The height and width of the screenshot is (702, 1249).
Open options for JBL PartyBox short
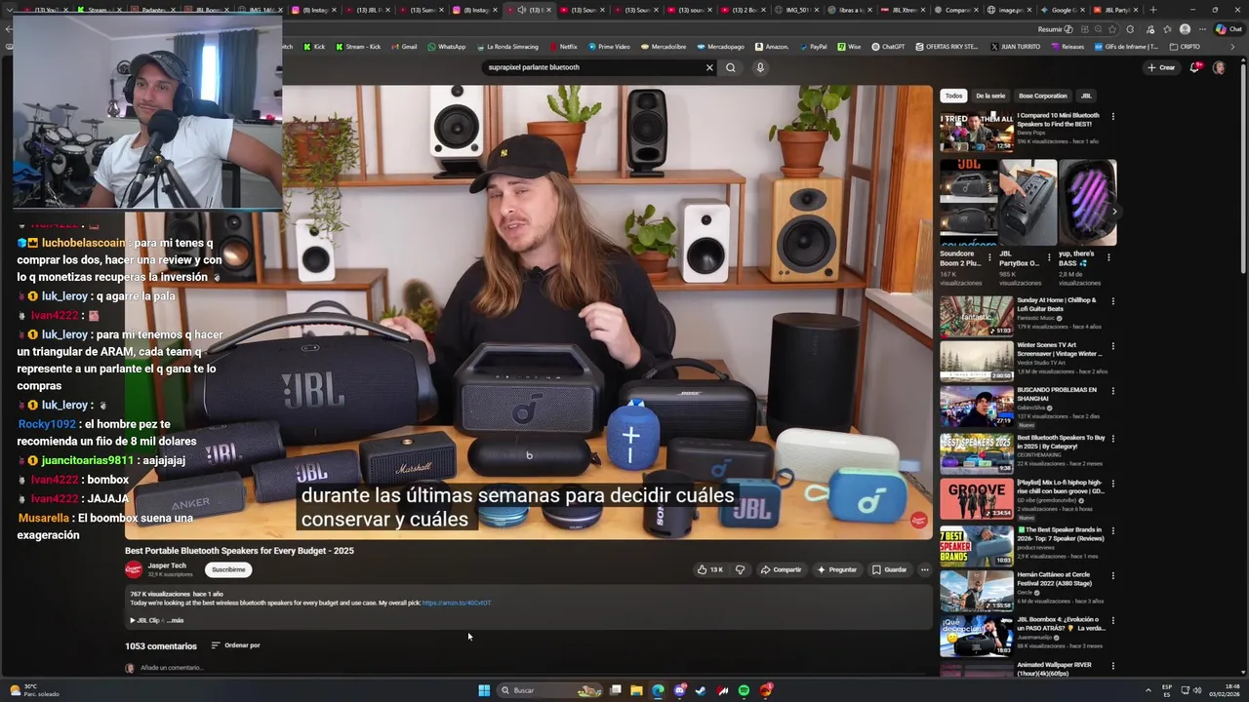click(1050, 257)
